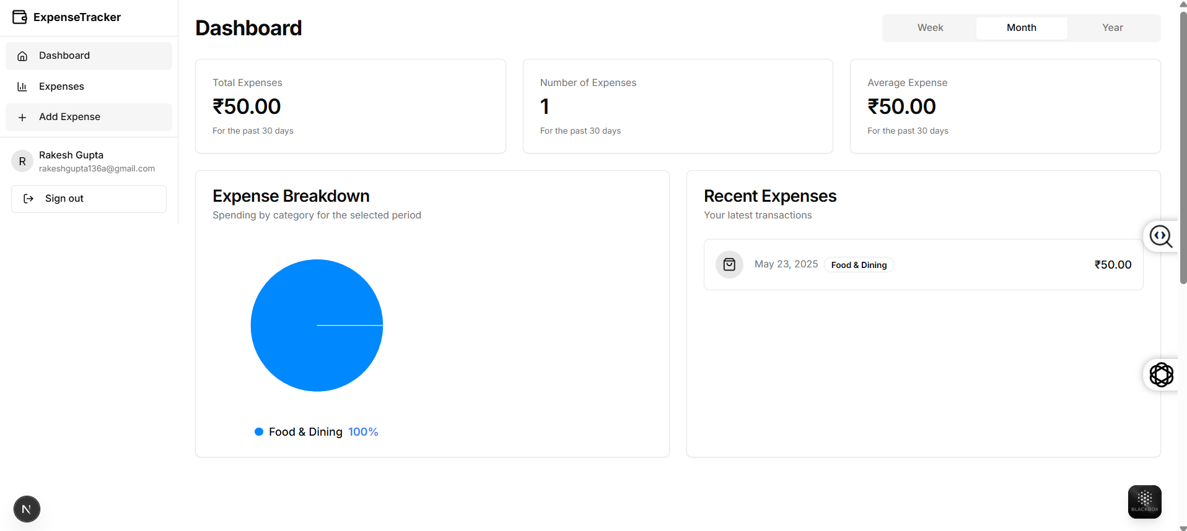Click the Sign out button
The image size is (1187, 531).
tap(89, 199)
